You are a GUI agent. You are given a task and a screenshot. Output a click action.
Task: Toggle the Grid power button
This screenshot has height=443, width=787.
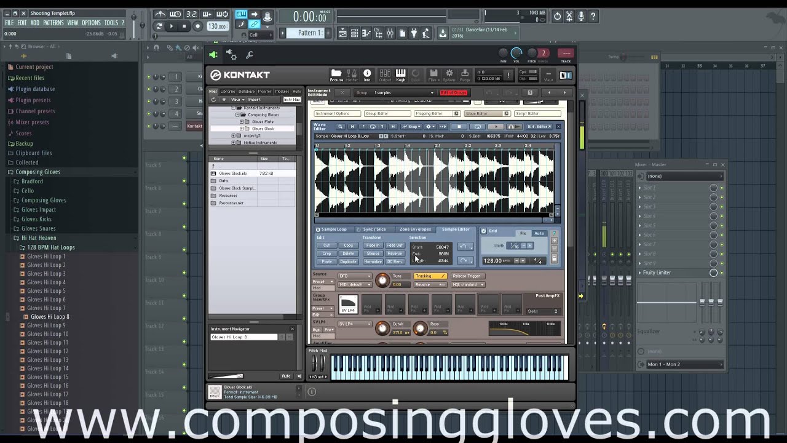pyautogui.click(x=483, y=231)
